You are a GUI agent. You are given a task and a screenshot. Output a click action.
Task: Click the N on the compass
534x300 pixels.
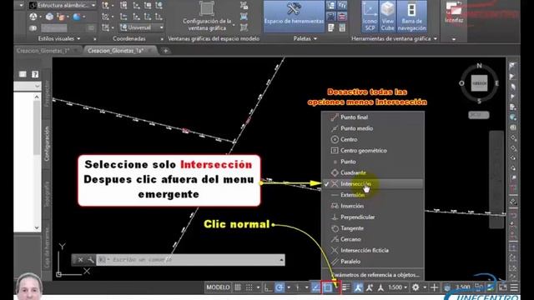tap(479, 66)
